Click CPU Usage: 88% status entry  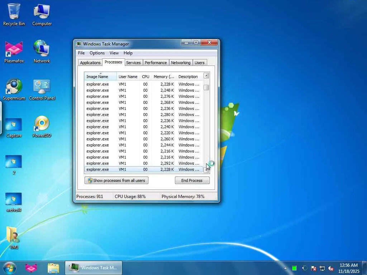[130, 197]
